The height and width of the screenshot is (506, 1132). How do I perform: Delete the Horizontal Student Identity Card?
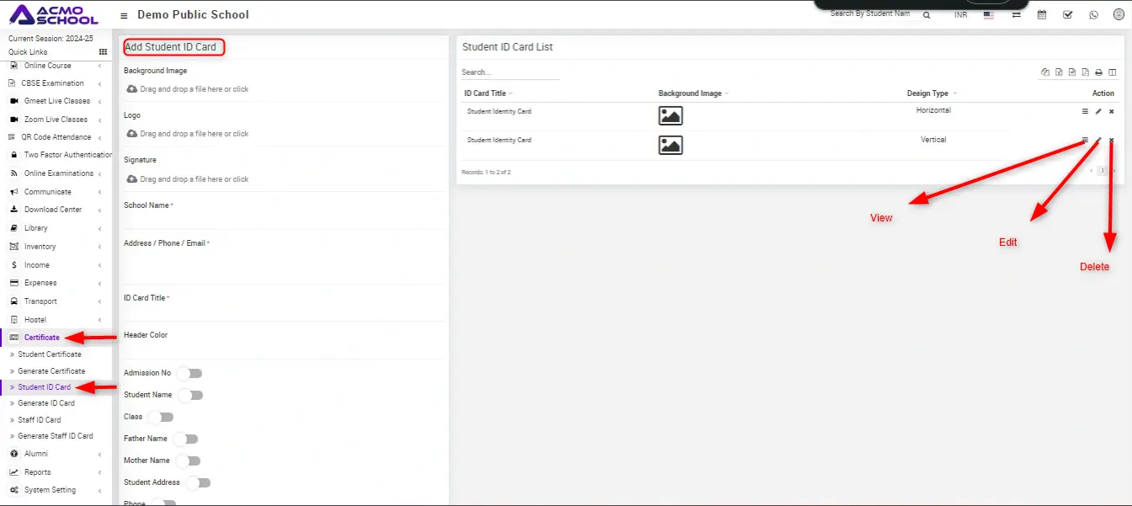[1111, 111]
